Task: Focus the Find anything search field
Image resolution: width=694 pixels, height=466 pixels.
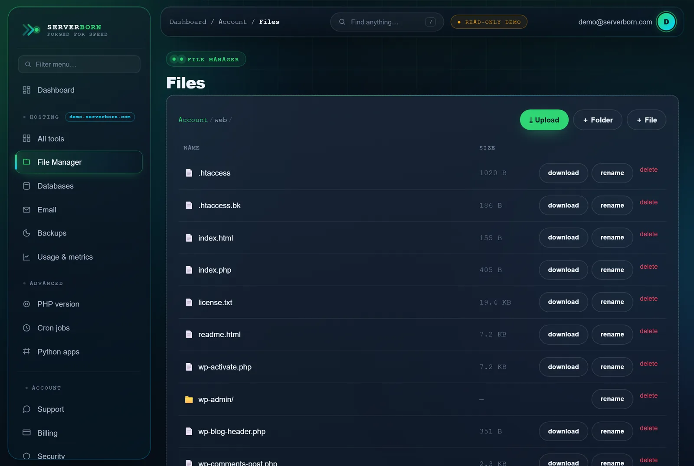Action: click(x=387, y=22)
